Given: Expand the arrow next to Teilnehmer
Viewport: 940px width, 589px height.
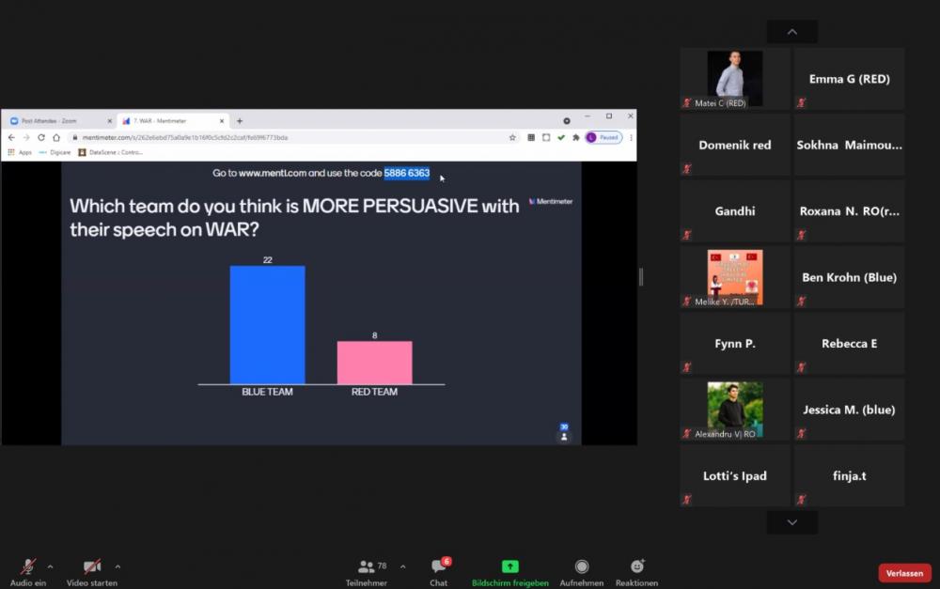Looking at the screenshot, I should tap(403, 566).
